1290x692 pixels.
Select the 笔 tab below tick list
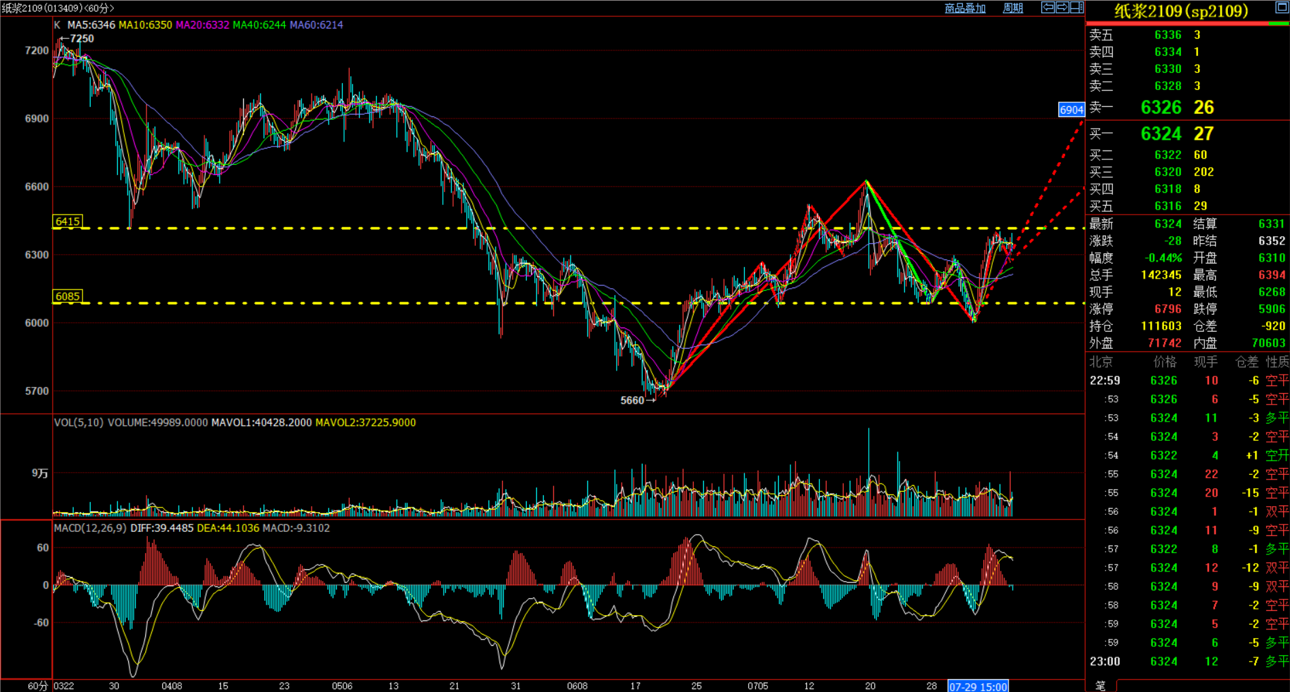click(x=1101, y=685)
